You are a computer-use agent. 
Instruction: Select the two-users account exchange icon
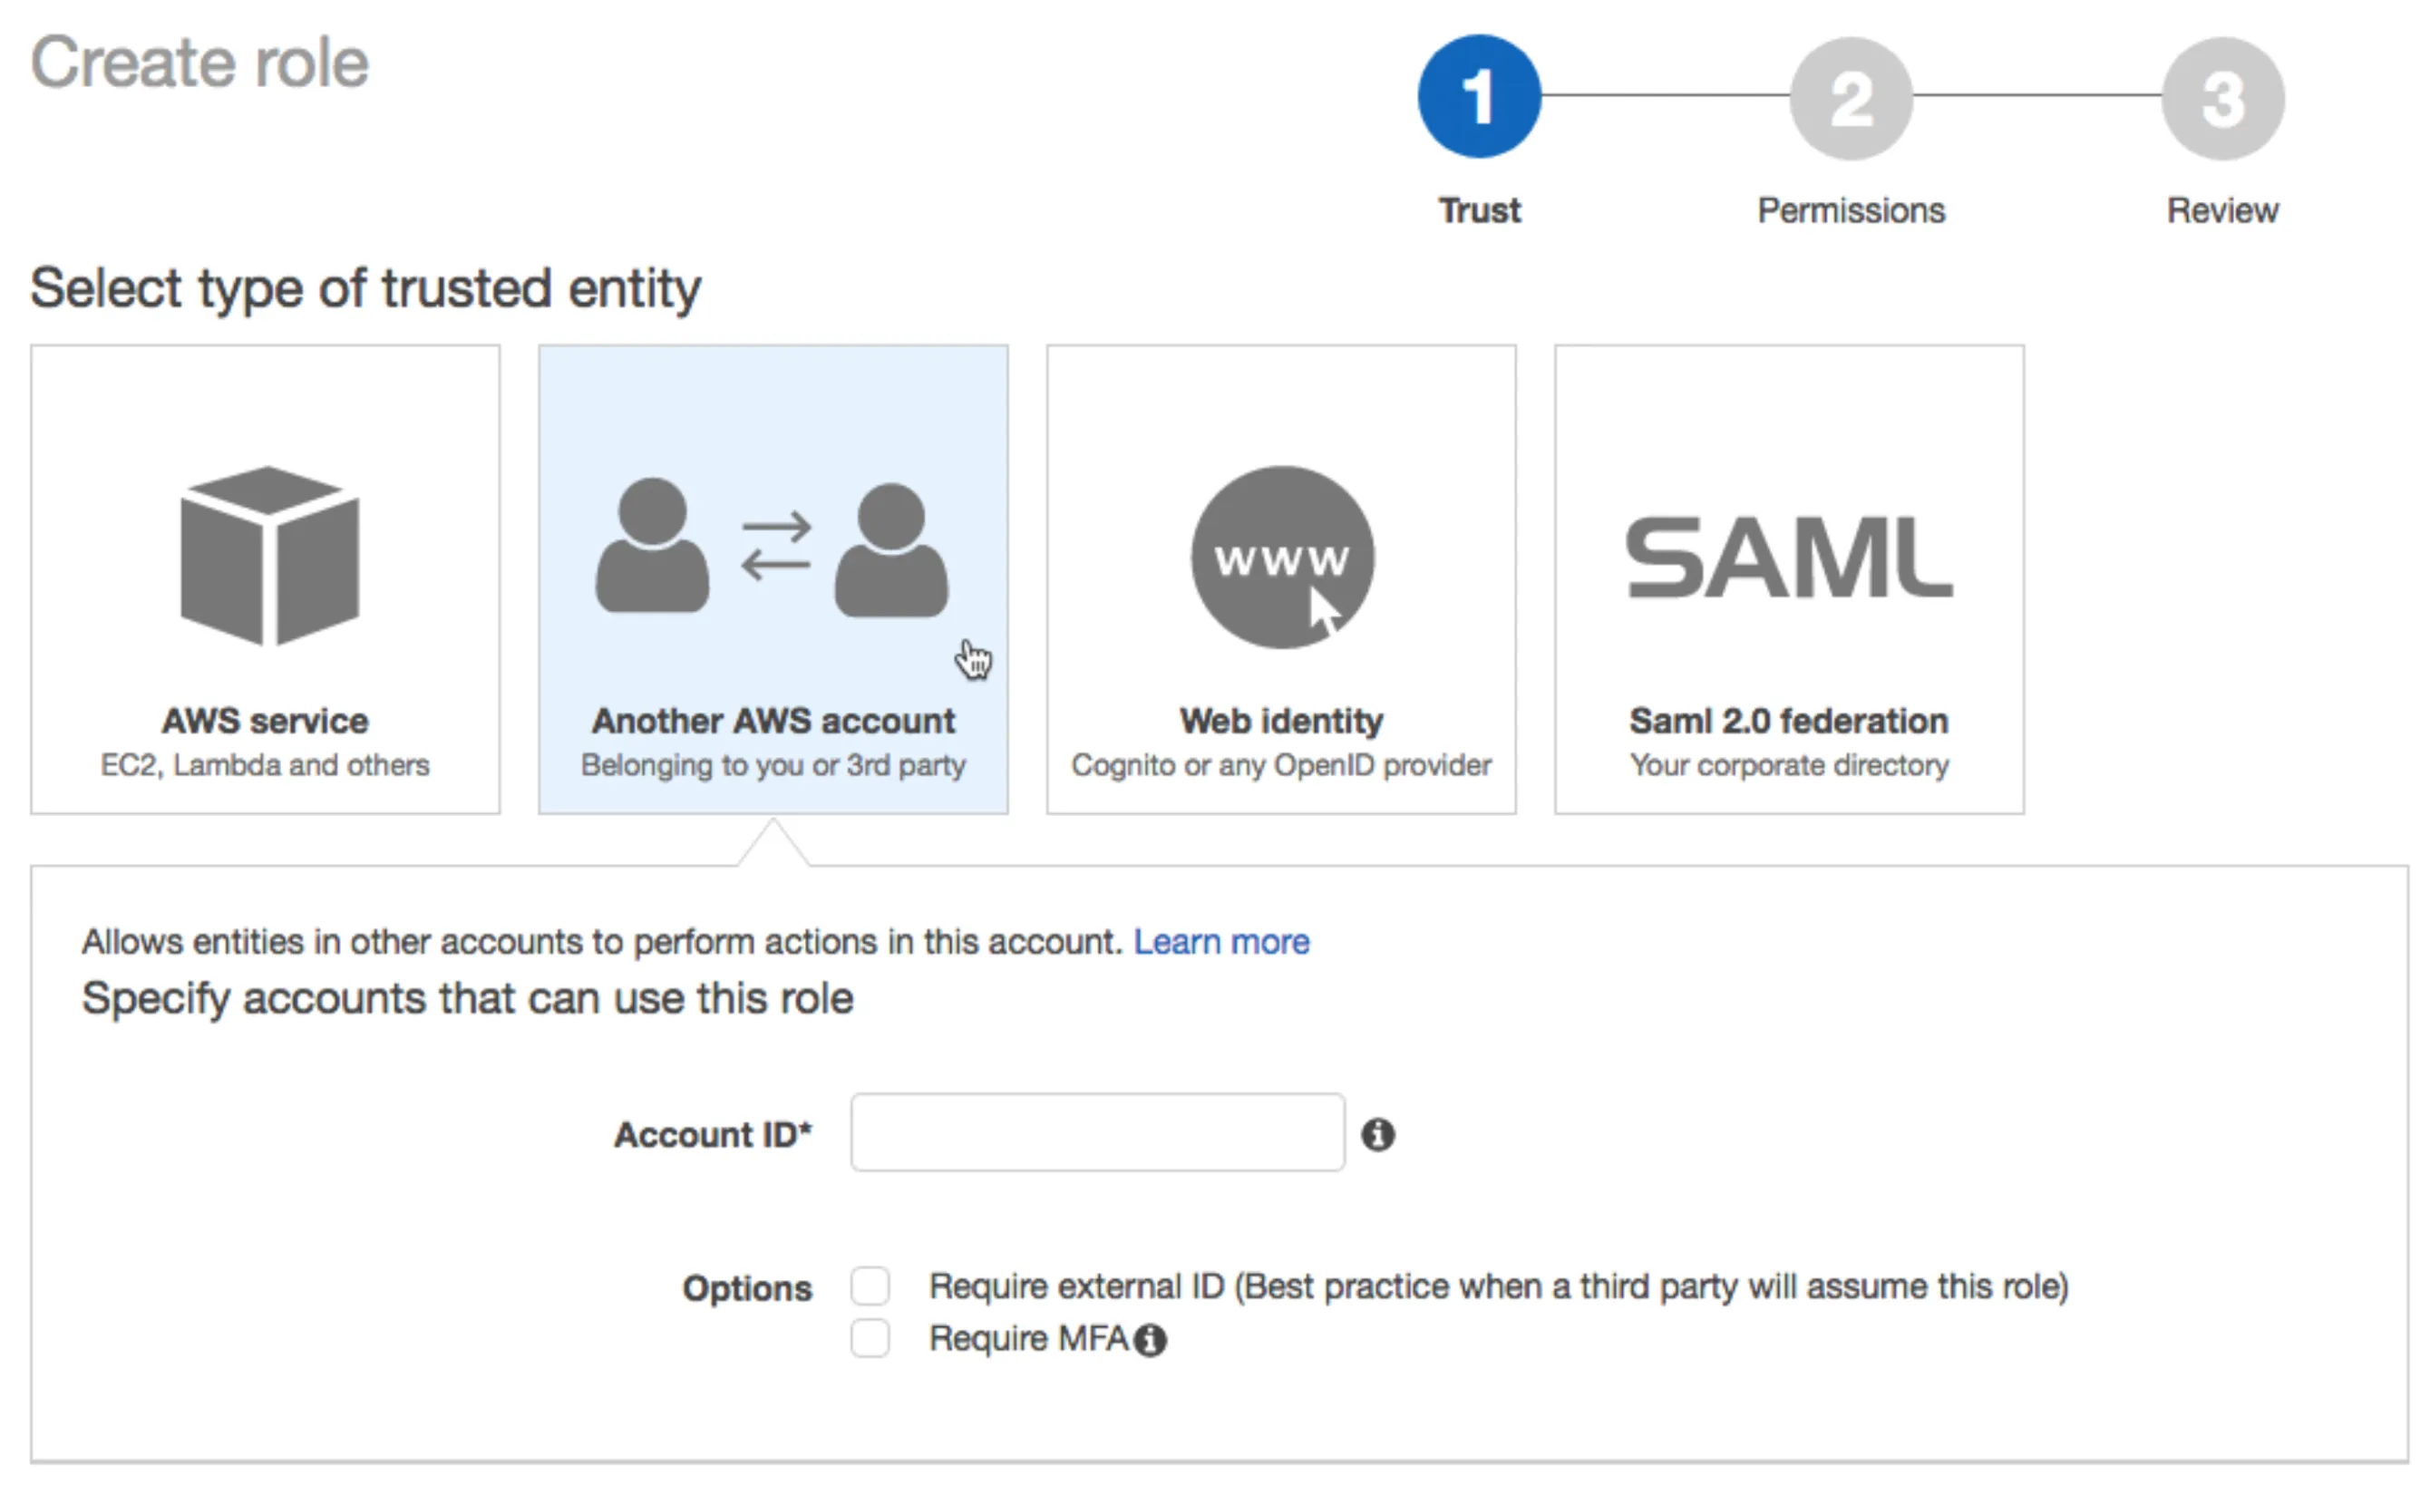click(x=773, y=550)
